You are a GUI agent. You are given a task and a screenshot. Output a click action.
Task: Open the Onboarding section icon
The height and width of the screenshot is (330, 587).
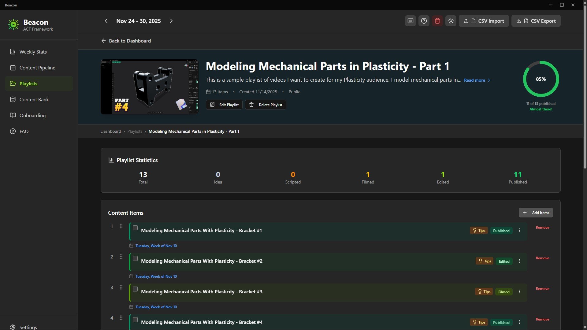[x=13, y=115]
